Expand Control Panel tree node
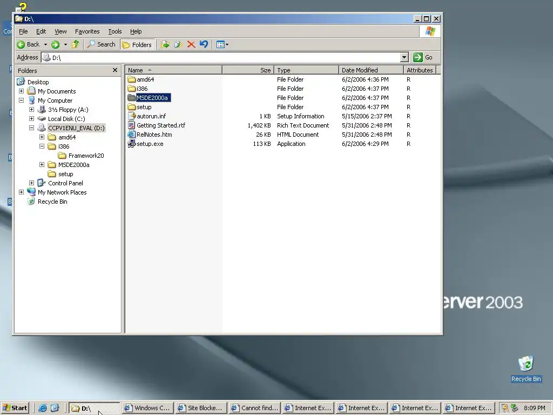Image resolution: width=553 pixels, height=415 pixels. pos(31,183)
